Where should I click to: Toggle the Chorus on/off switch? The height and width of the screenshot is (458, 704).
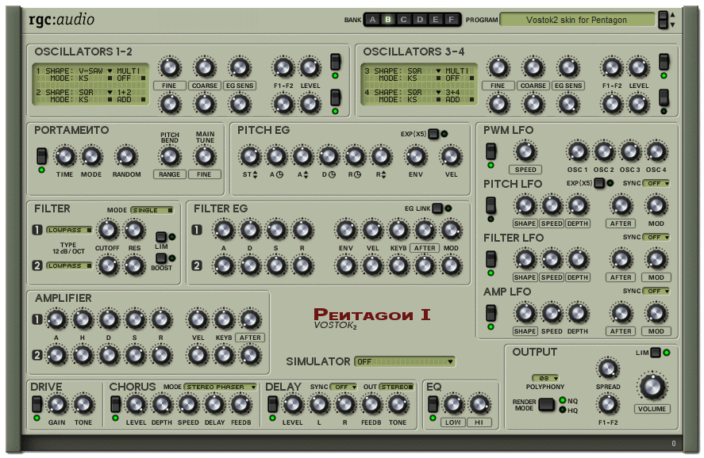coord(115,404)
